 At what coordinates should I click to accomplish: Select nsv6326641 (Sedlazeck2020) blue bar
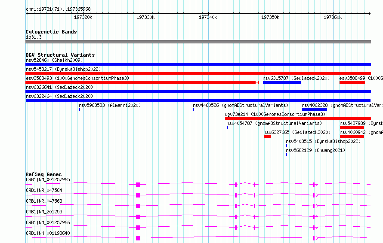[x=198, y=91]
